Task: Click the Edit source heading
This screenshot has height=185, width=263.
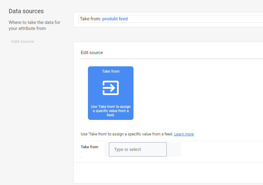Action: tap(92, 53)
